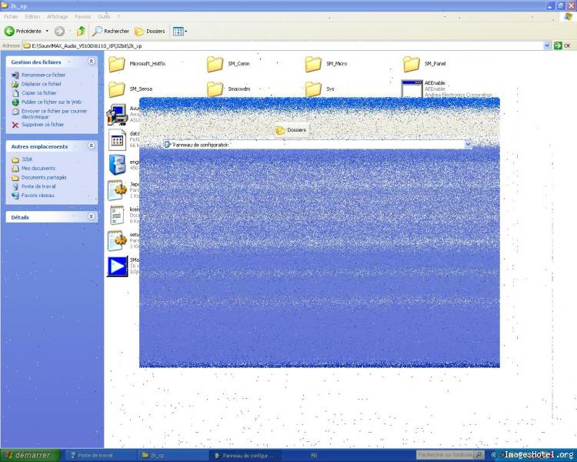The image size is (577, 462).
Task: Open the Affichage menu
Action: (x=57, y=16)
